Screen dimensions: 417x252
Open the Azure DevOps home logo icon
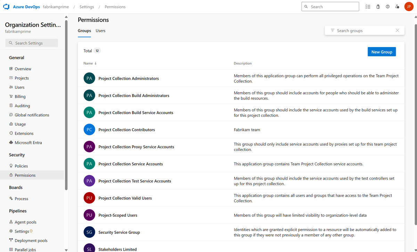pos(6,6)
